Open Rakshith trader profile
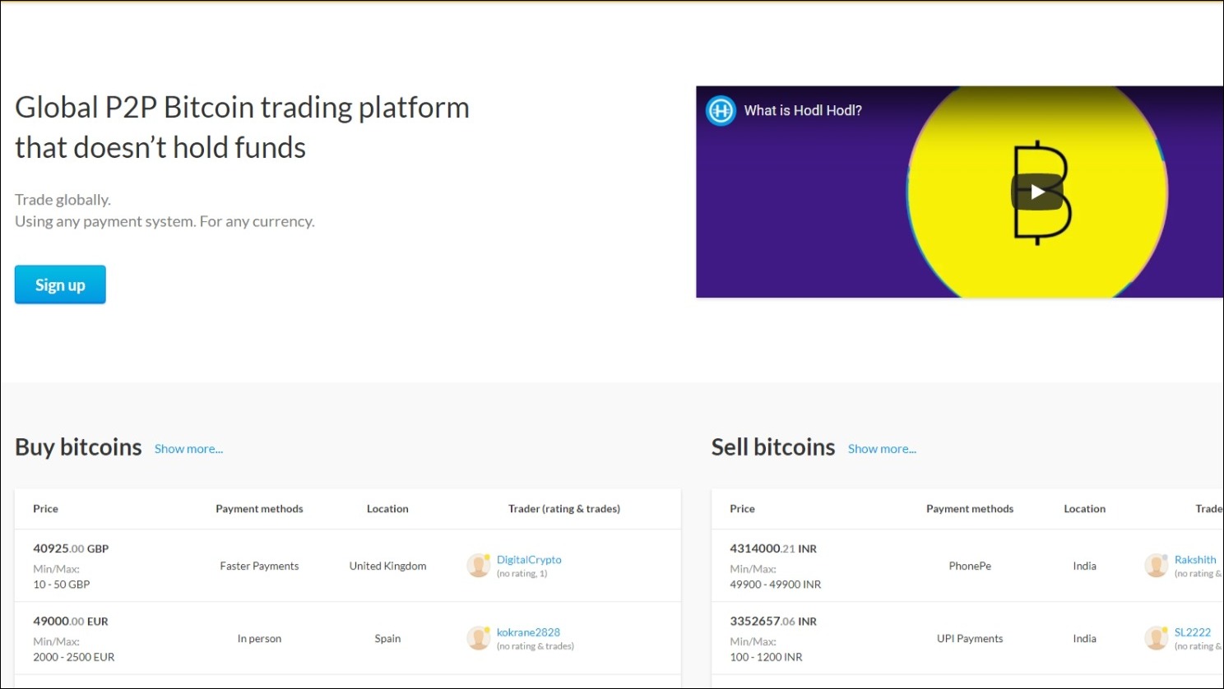Viewport: 1224px width, 689px height. pos(1195,559)
